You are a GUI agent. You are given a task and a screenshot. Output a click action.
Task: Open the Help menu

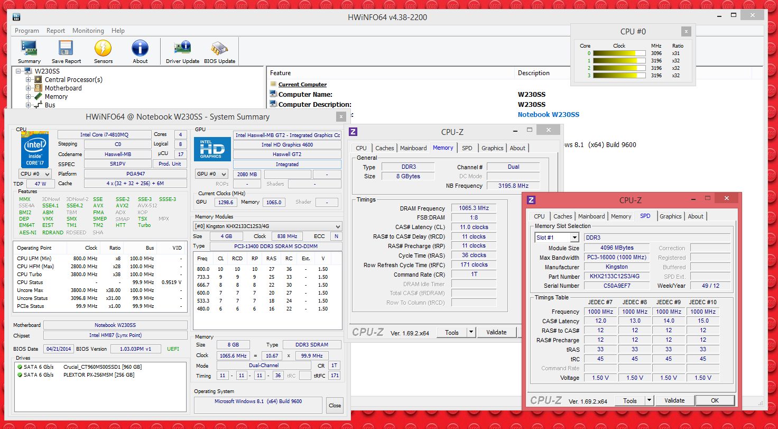tap(118, 31)
